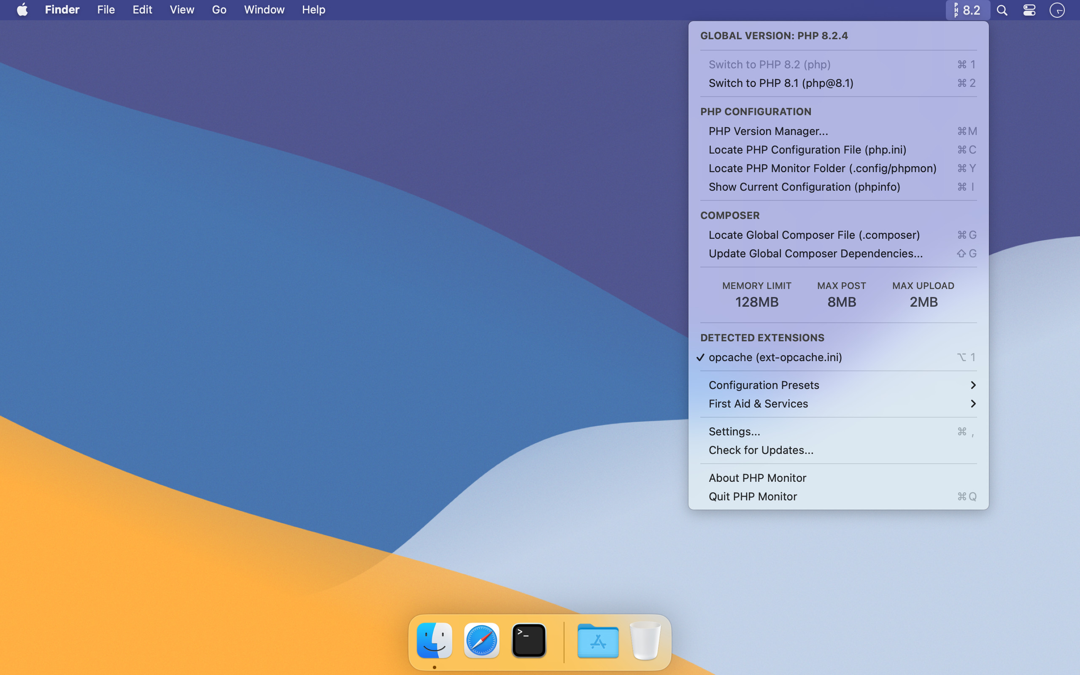Expand the Configuration Presets submenu
This screenshot has width=1080, height=675.
coord(839,385)
